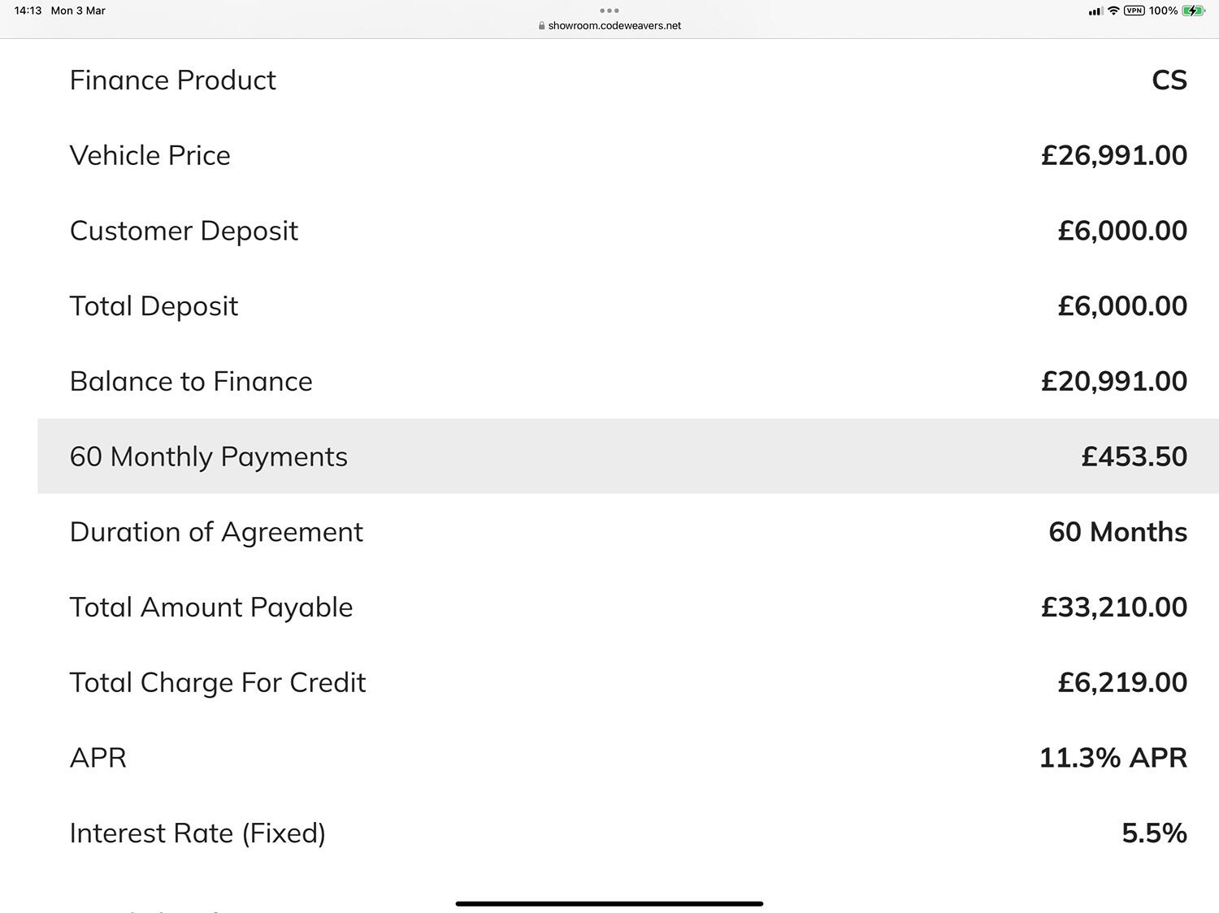Tap the 11.3% APR figure
This screenshot has width=1219, height=913.
pyautogui.click(x=1113, y=757)
